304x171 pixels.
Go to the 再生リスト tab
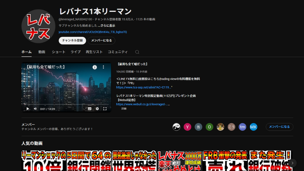coord(94,52)
